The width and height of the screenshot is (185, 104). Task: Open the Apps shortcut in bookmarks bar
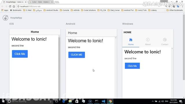pos(5,10)
